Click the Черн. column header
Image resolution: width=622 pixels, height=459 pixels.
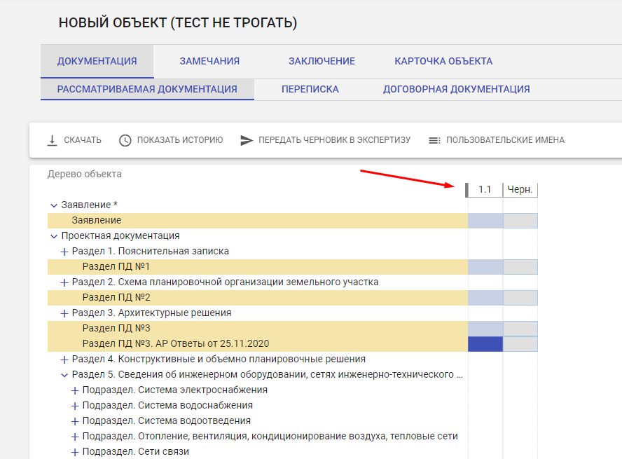[520, 189]
